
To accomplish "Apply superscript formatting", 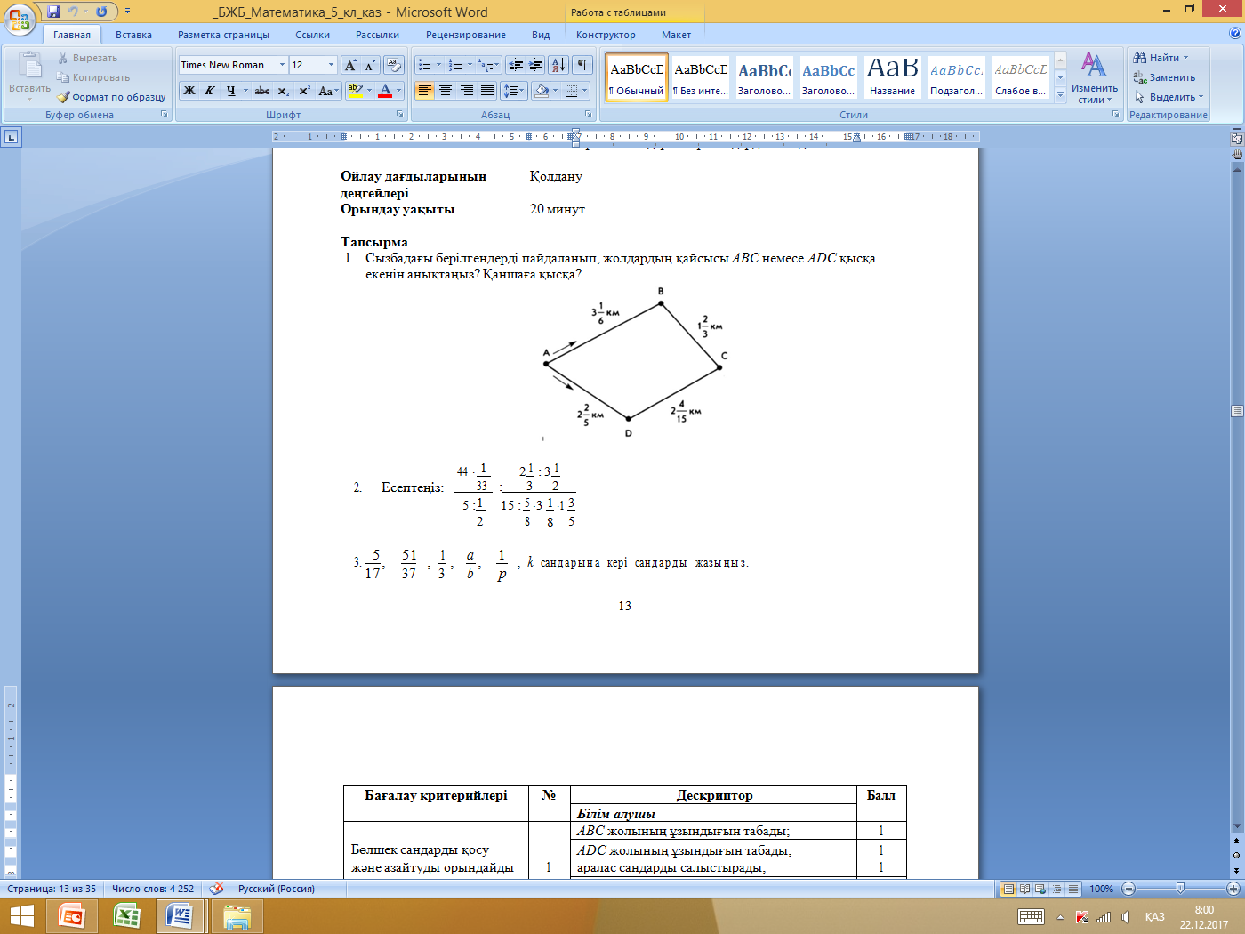I will pyautogui.click(x=304, y=91).
